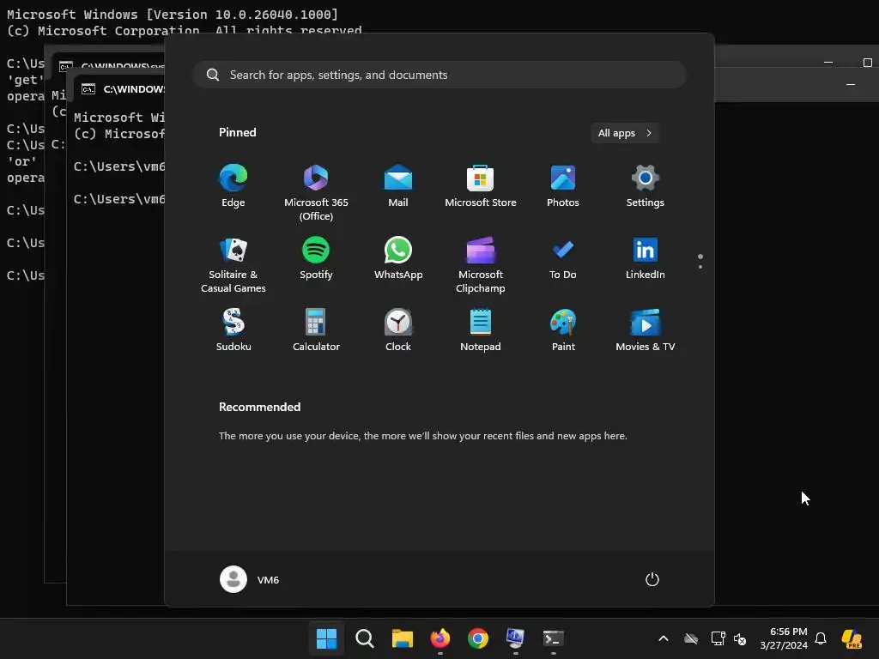
Task: Launch Movies & TV
Action: pyautogui.click(x=646, y=330)
